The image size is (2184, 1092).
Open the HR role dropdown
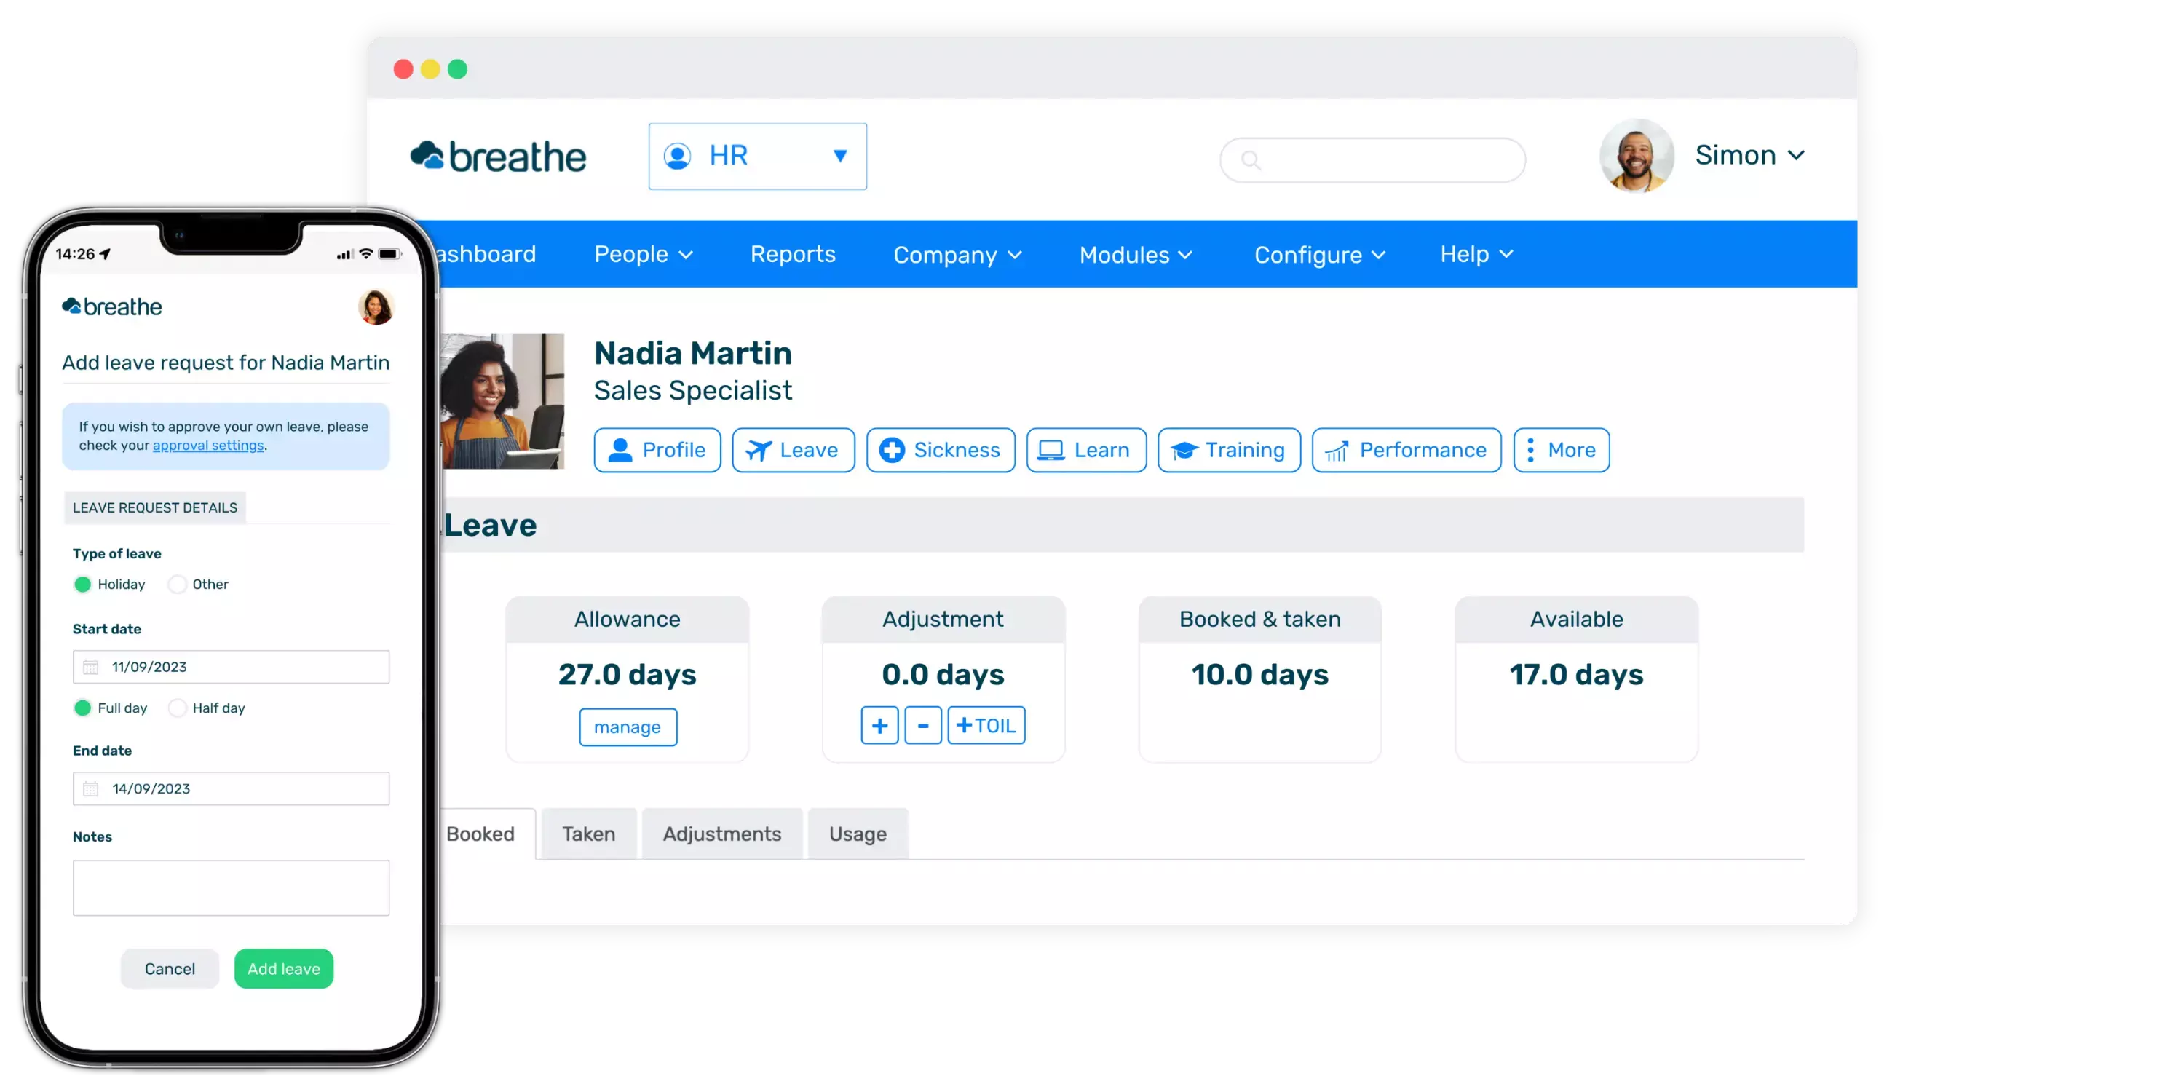click(x=757, y=156)
